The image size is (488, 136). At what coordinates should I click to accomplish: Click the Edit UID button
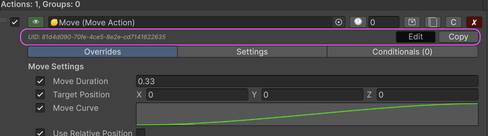415,37
